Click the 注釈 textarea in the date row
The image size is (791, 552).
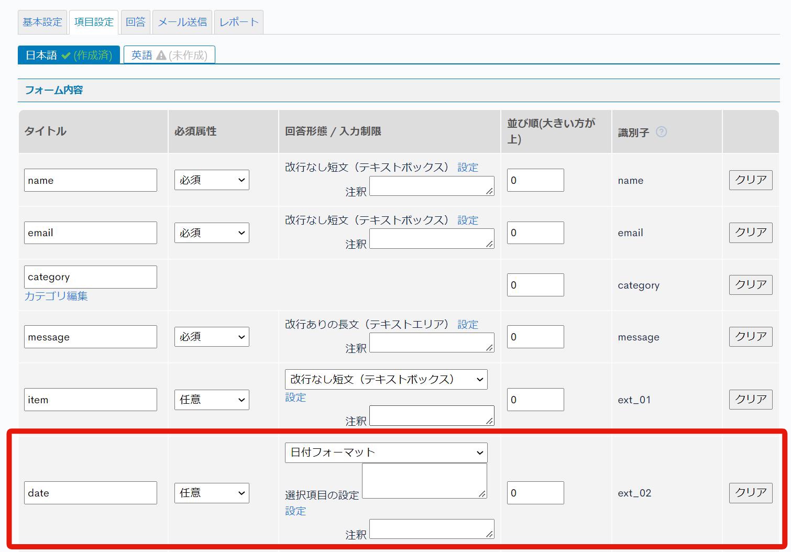click(432, 529)
